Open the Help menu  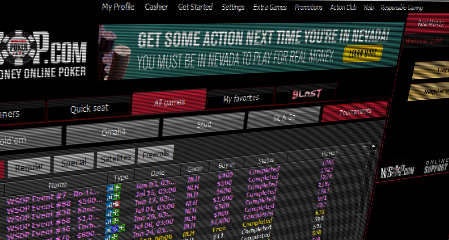(x=369, y=8)
